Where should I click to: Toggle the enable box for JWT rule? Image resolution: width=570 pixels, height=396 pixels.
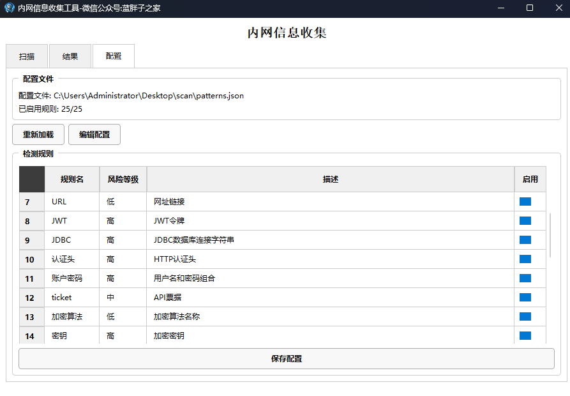click(525, 221)
